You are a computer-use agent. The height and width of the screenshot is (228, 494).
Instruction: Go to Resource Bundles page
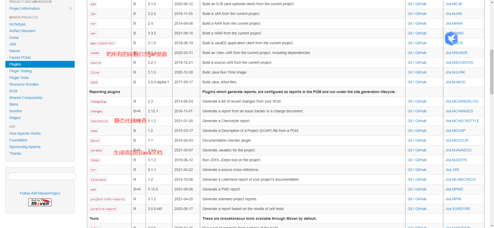tap(24, 84)
